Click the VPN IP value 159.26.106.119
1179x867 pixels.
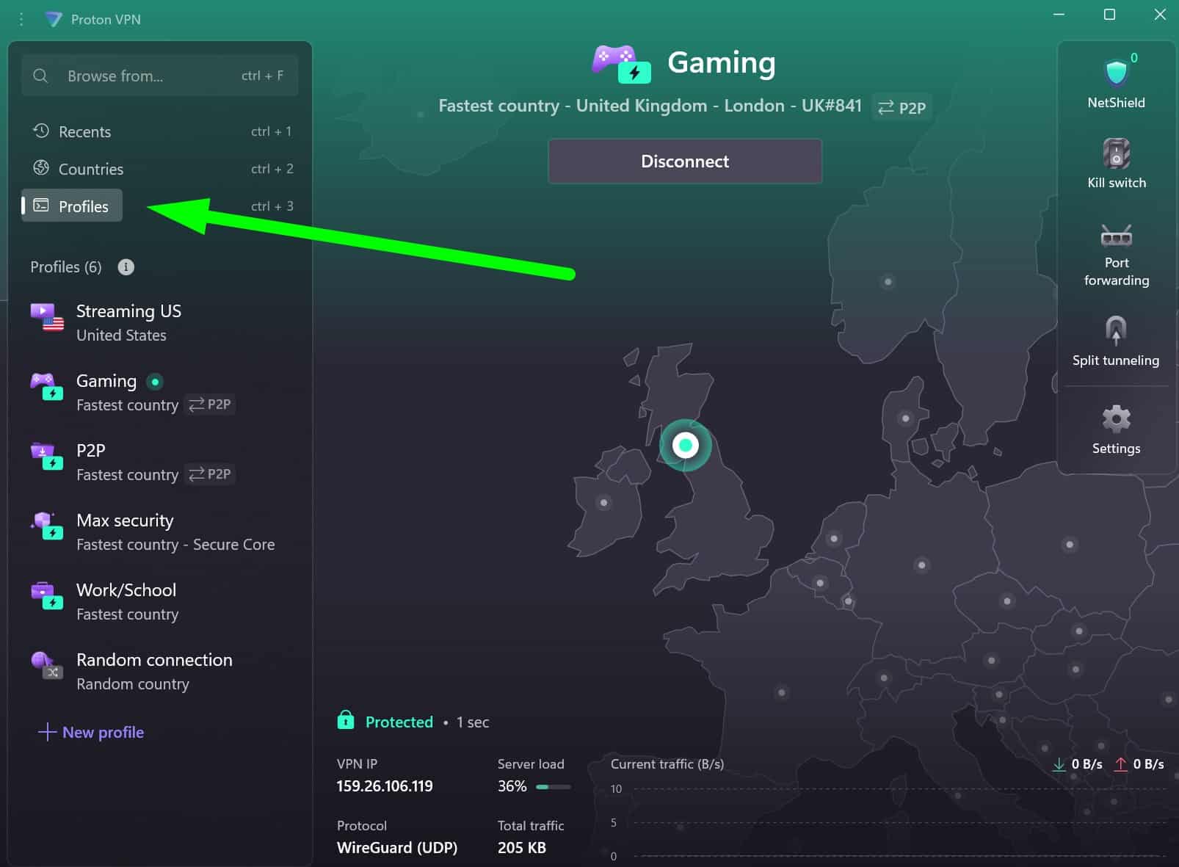click(x=385, y=786)
